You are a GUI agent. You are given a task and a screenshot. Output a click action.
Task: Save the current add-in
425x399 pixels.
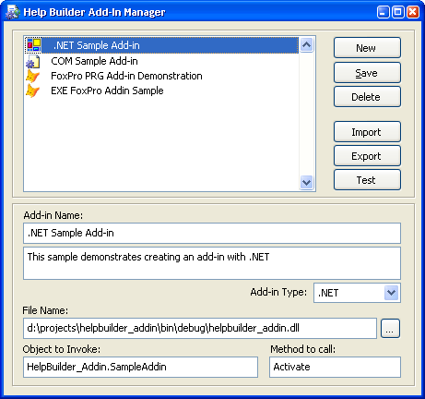click(x=367, y=73)
